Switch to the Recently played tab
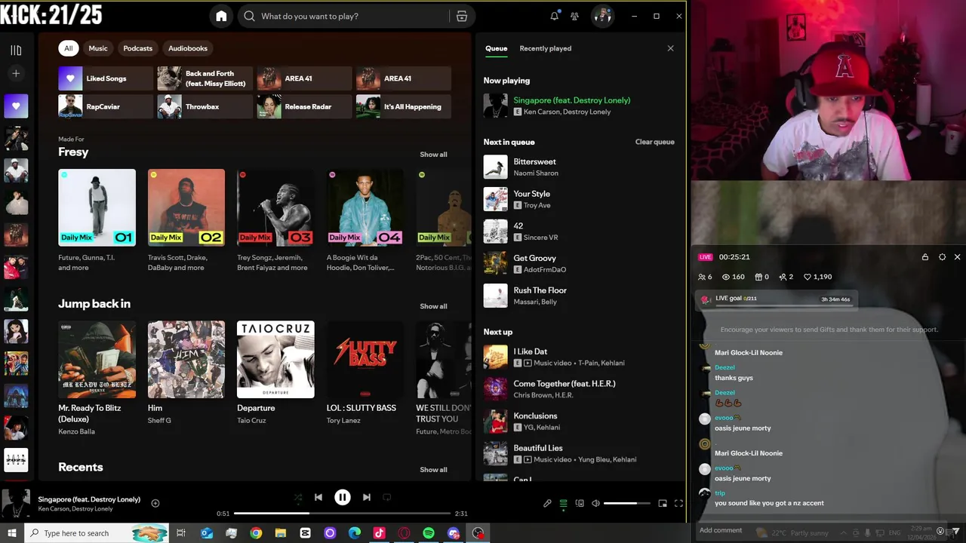 point(546,48)
